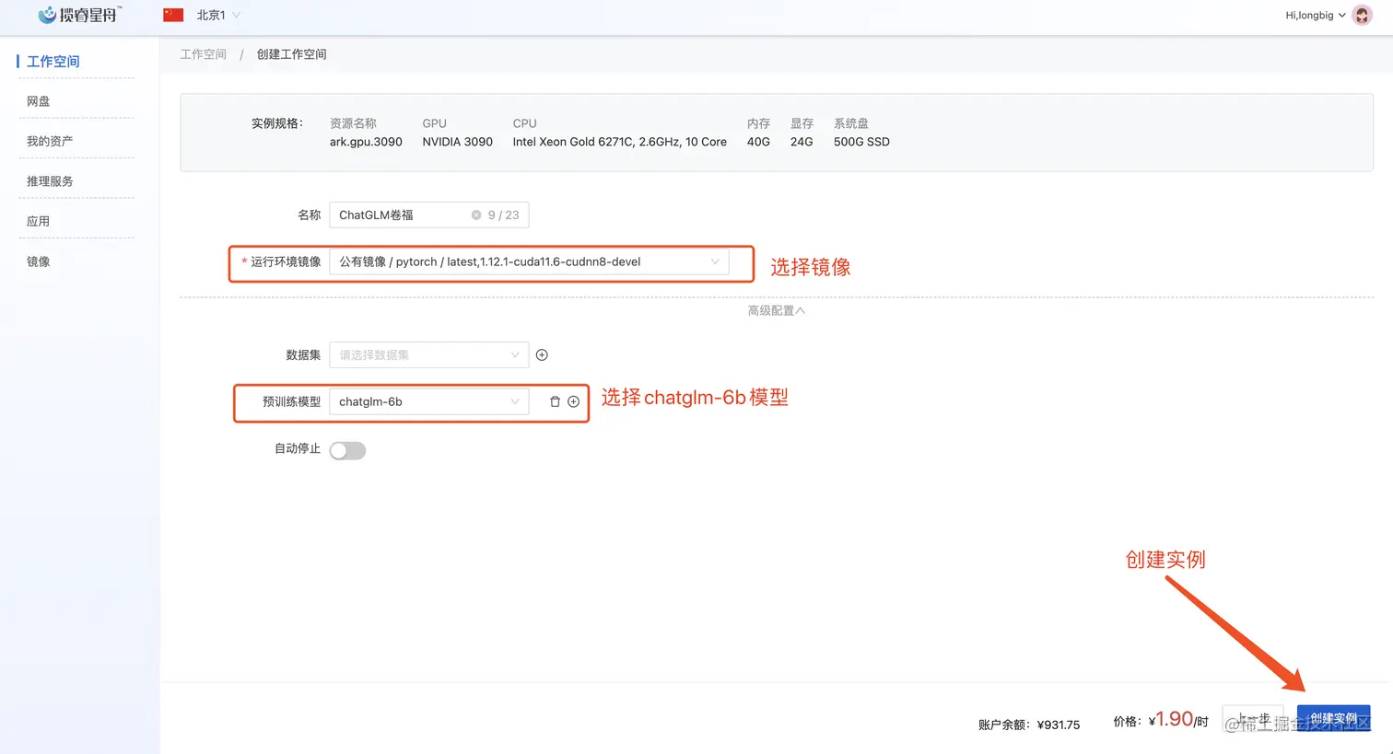Image resolution: width=1393 pixels, height=754 pixels.
Task: Click the NVIDIA 3090 GPU value
Action: 457,142
